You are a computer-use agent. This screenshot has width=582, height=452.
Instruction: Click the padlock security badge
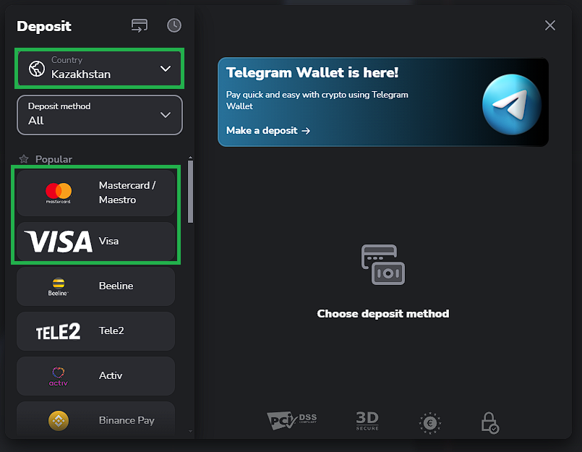click(489, 422)
